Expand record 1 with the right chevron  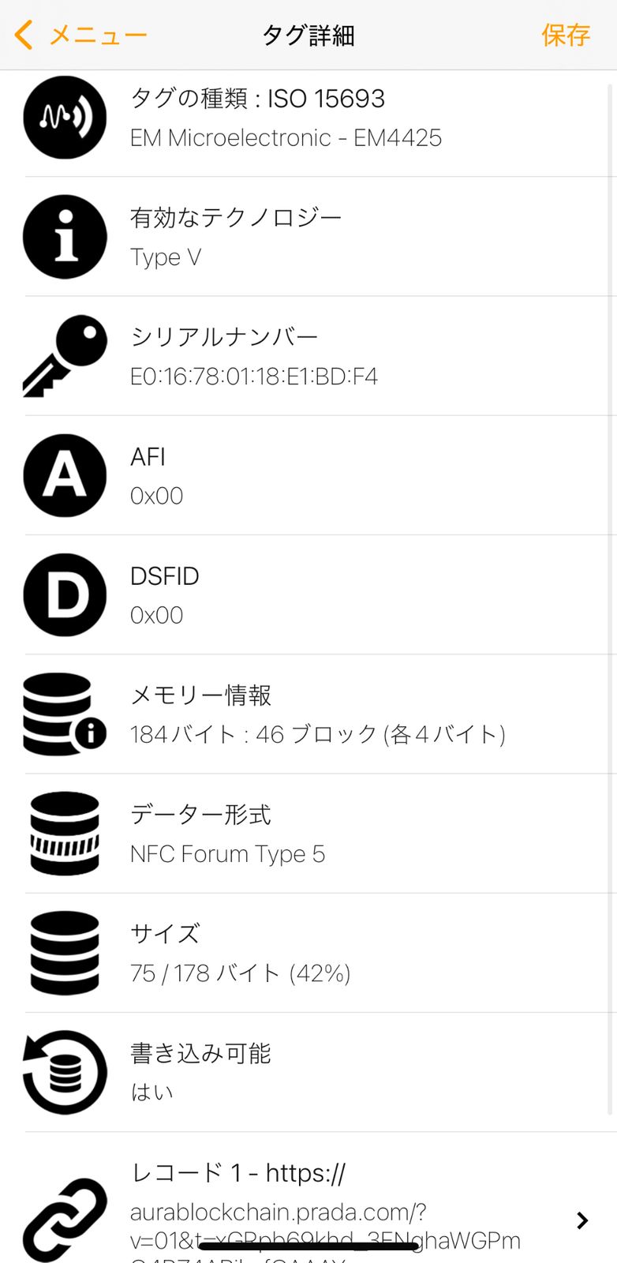(x=582, y=1220)
